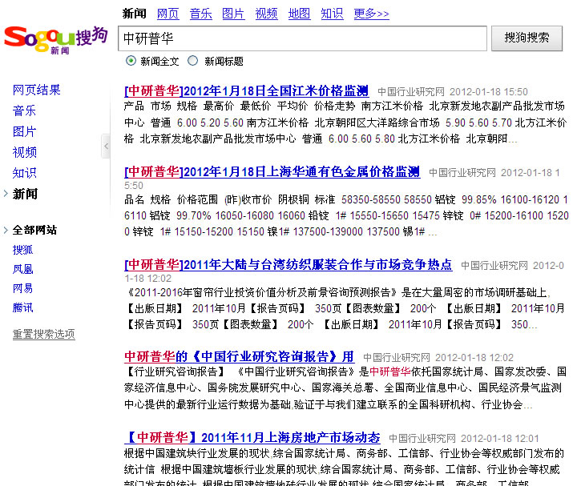Filter results by 搜狐 site

(23, 250)
